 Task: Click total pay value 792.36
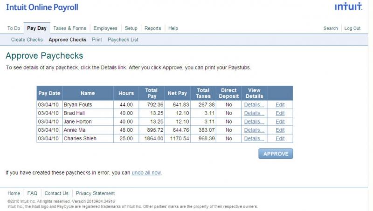point(155,105)
